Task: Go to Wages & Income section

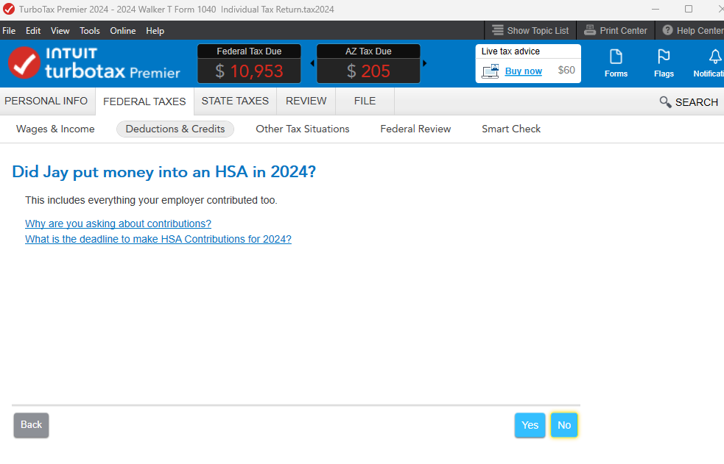Action: coord(55,129)
